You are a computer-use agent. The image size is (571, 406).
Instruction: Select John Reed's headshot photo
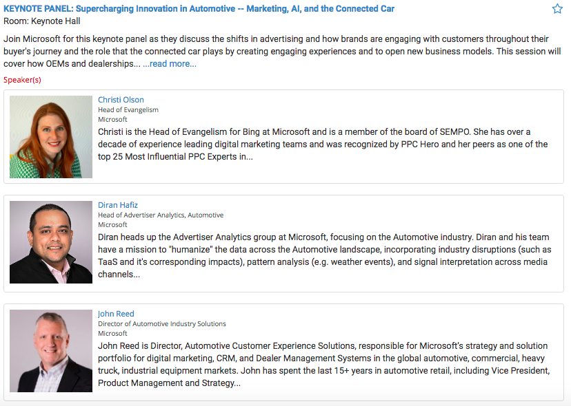(51, 351)
